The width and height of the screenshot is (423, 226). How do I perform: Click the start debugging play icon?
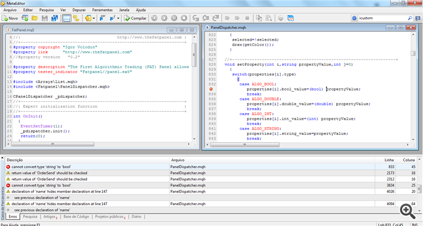(x=164, y=19)
